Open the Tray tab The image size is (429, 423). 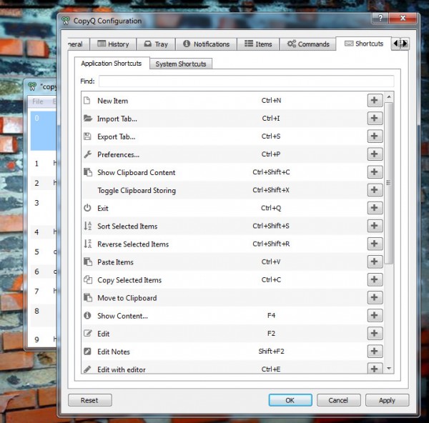(156, 44)
